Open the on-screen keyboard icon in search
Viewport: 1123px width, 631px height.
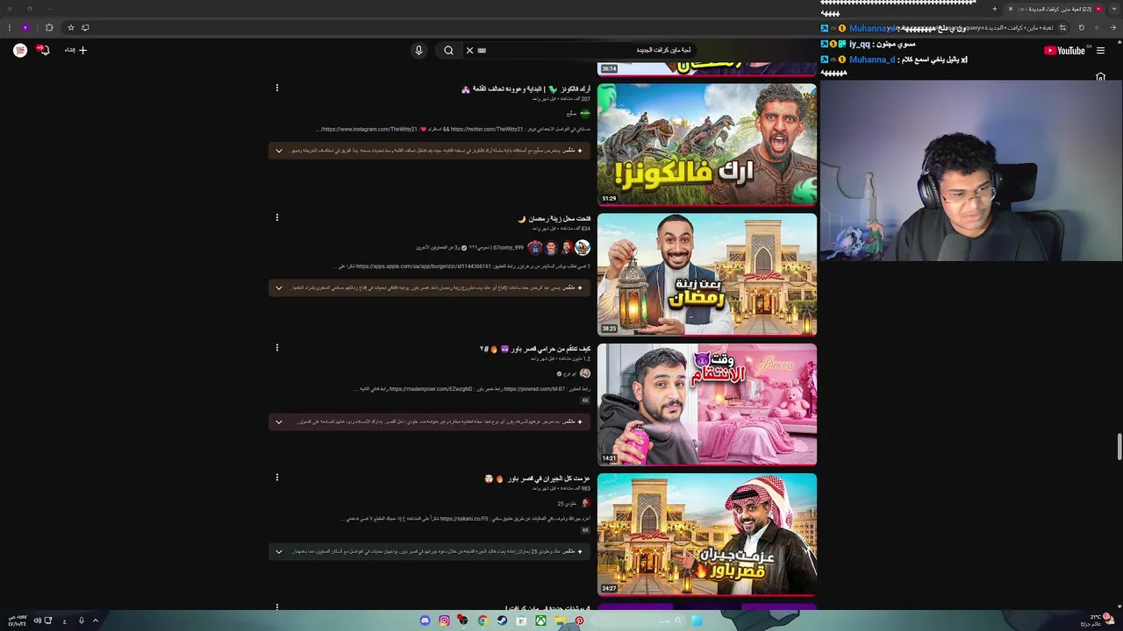coord(482,50)
